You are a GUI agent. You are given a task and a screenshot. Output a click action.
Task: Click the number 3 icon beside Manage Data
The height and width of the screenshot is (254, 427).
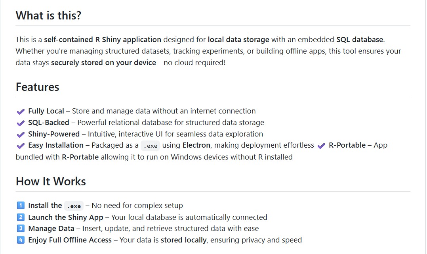click(x=21, y=229)
